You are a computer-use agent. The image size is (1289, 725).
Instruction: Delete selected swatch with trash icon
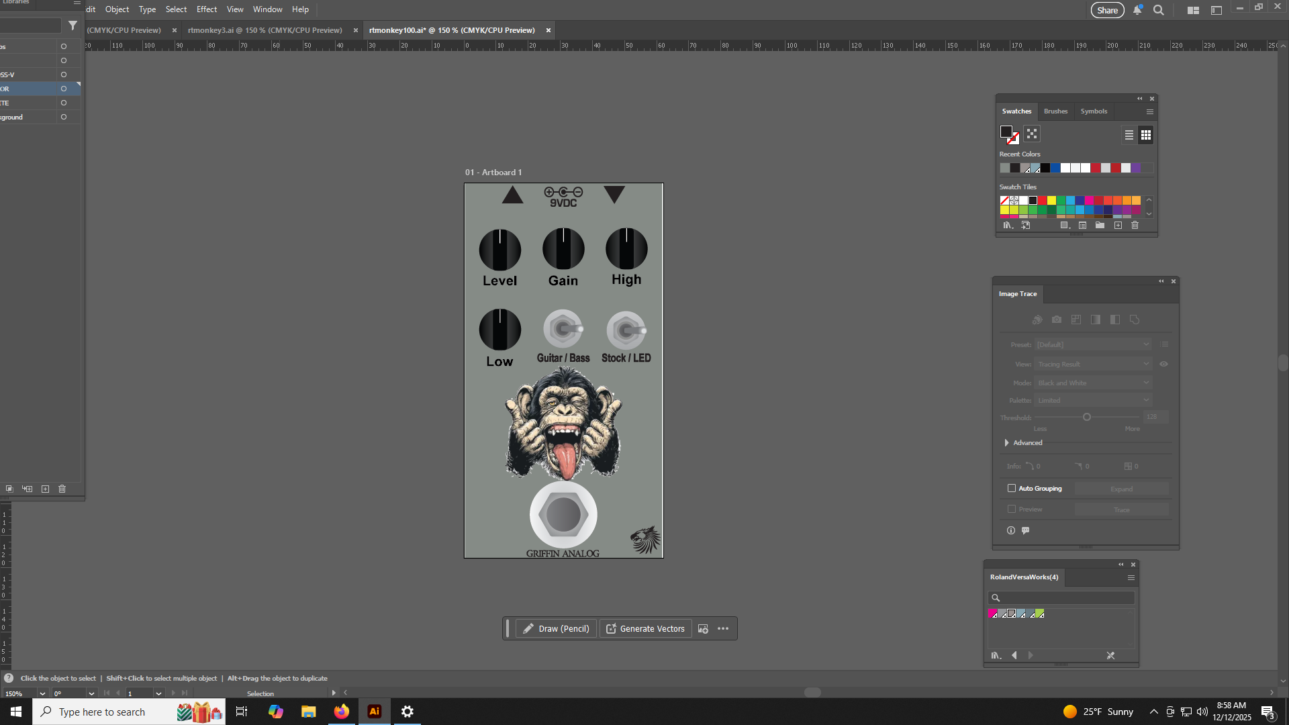[1135, 226]
